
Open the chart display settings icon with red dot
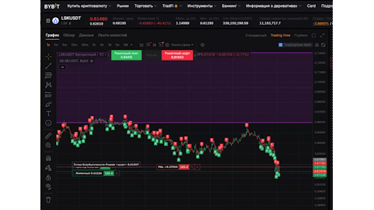click(x=161, y=45)
